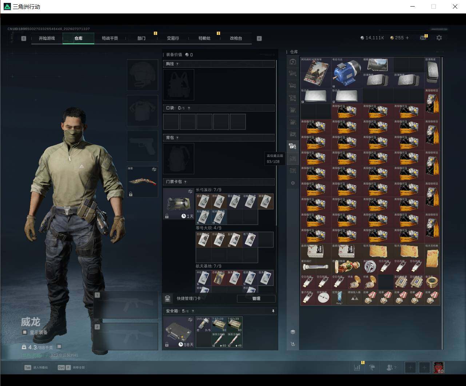Toggle the 显示装备 checkbox
This screenshot has width=466, height=386.
pyautogui.click(x=25, y=332)
